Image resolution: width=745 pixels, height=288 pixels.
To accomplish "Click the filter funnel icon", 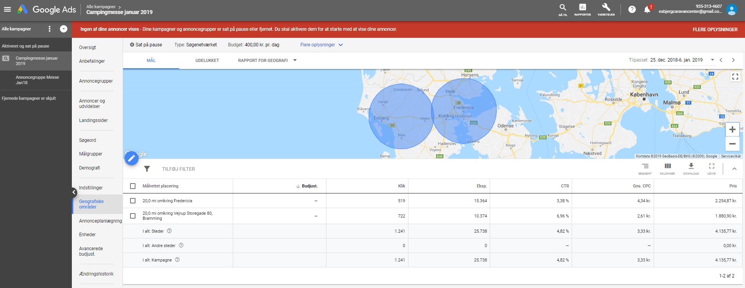I will coord(147,169).
